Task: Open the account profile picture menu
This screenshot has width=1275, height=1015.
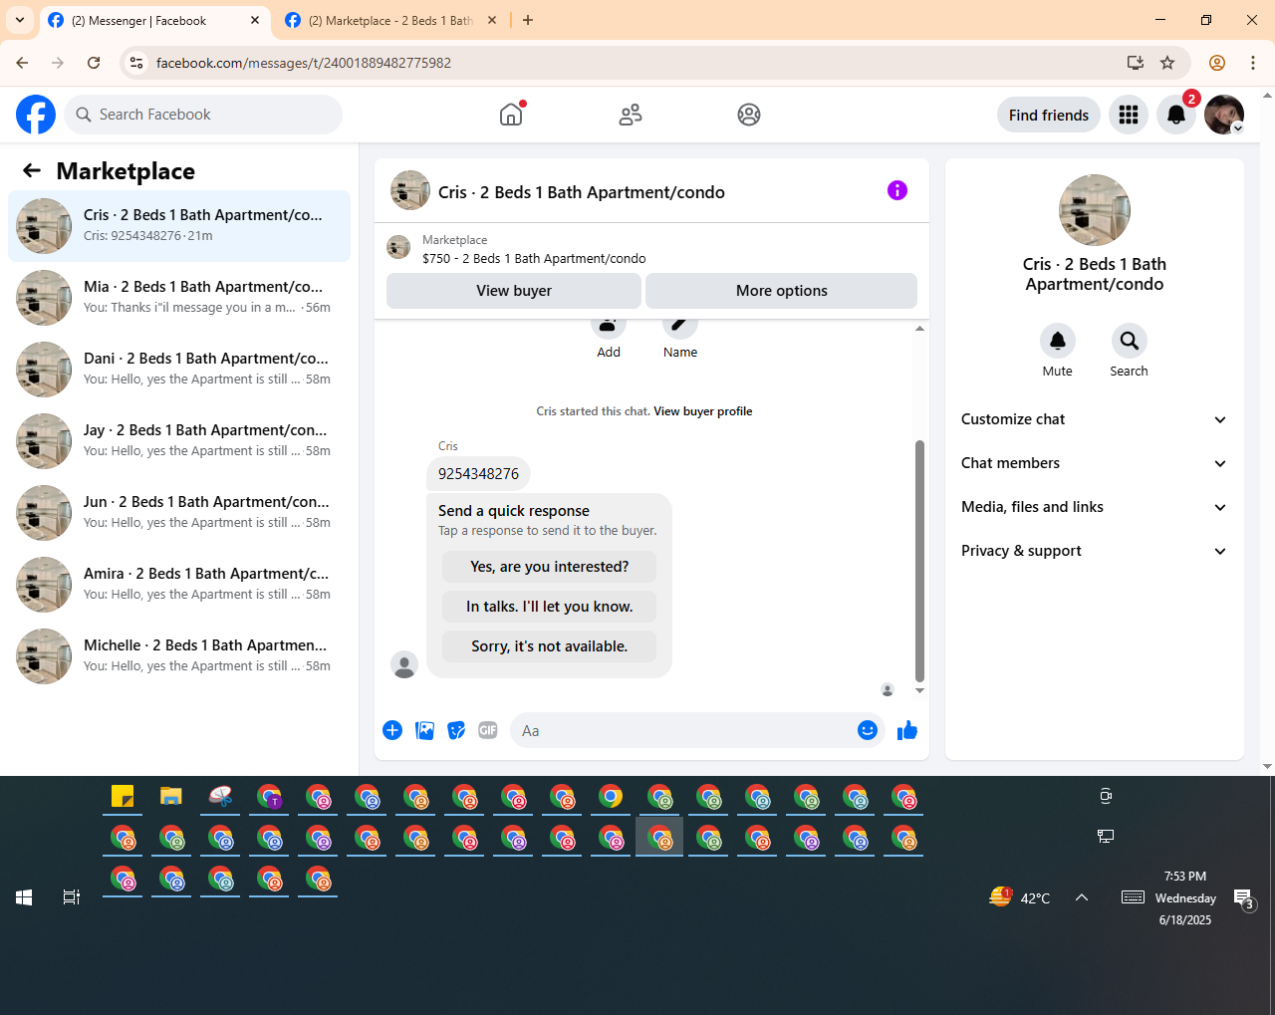Action: click(x=1224, y=115)
